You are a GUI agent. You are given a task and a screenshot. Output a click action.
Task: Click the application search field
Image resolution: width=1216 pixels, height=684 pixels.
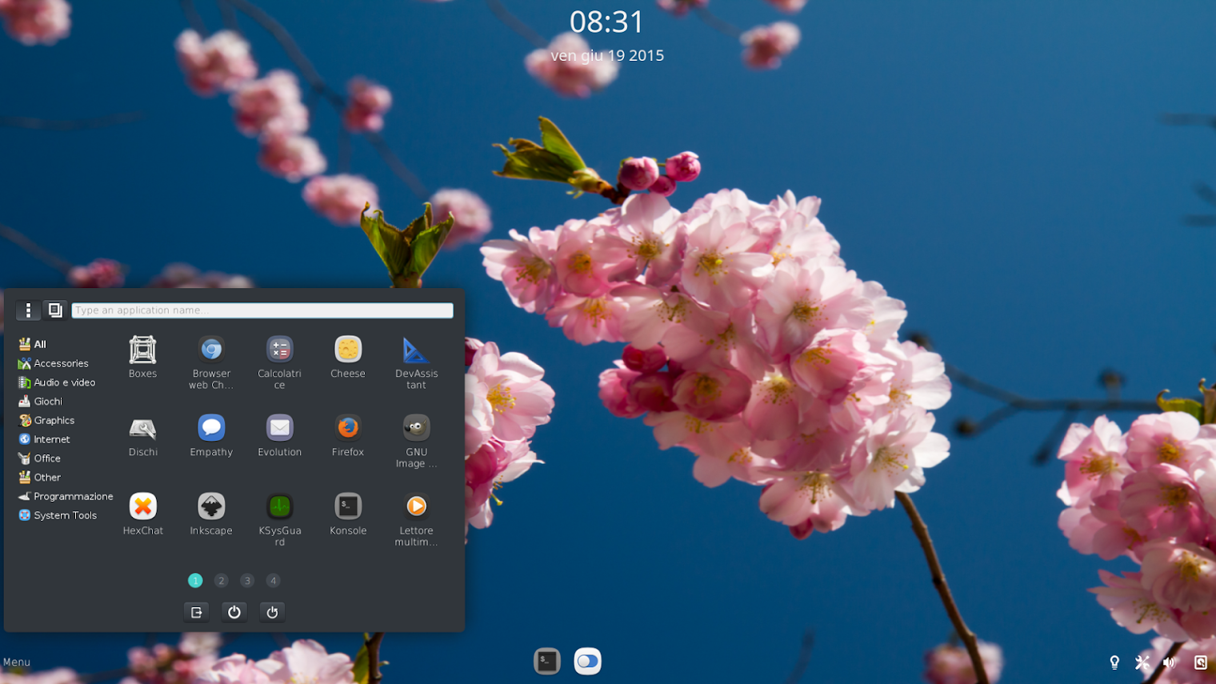(x=262, y=310)
